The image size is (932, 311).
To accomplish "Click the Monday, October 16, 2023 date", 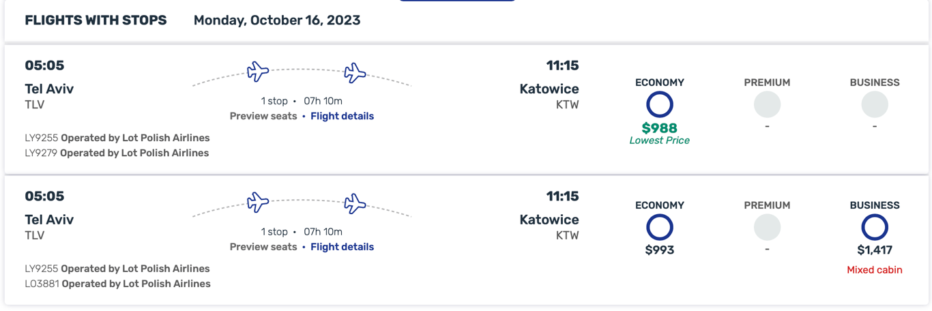I will coord(276,20).
